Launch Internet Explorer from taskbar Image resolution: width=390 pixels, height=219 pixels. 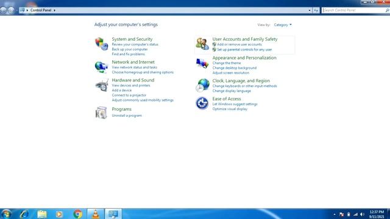pos(24,214)
